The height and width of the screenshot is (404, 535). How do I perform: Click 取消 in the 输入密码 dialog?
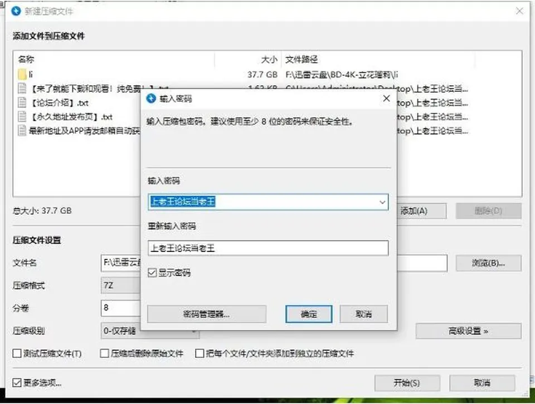coord(364,314)
